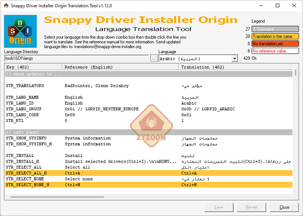Click the vertical scrollbar thumb of the list
This screenshot has height=216, width=303.
[296, 73]
